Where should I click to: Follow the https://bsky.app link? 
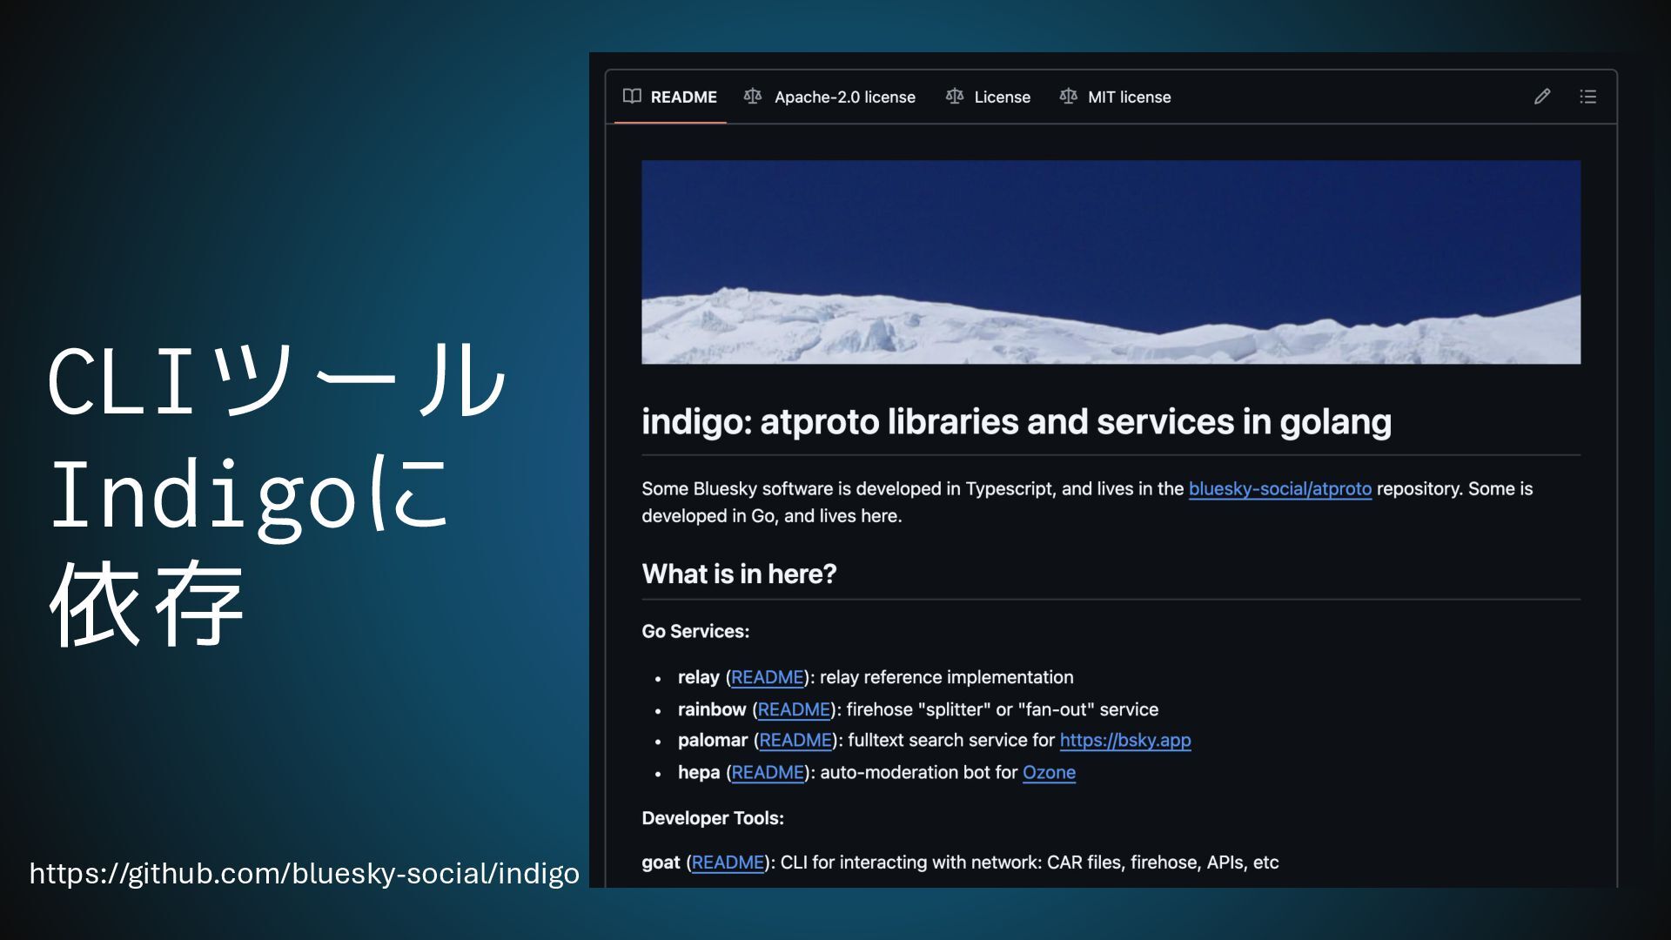tap(1124, 741)
